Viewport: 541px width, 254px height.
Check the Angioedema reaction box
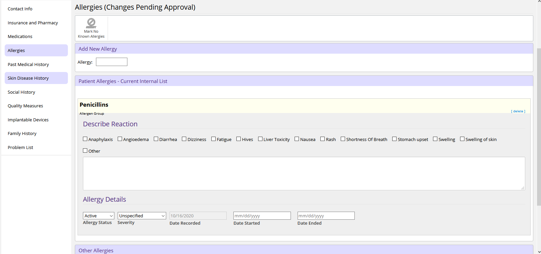(120, 139)
